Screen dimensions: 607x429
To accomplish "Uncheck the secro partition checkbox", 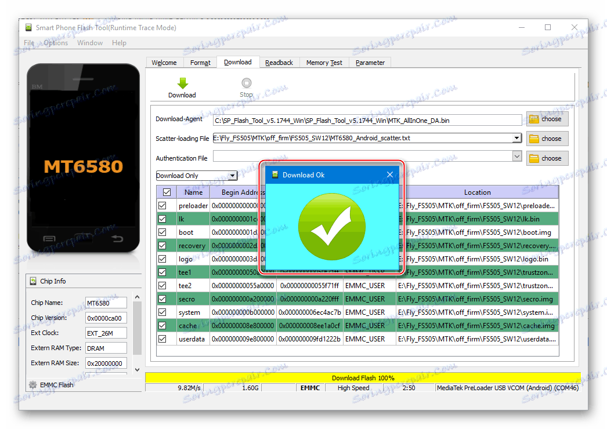I will (x=162, y=299).
